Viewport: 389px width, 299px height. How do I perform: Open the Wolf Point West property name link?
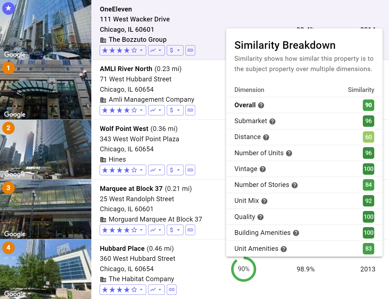pyautogui.click(x=124, y=128)
